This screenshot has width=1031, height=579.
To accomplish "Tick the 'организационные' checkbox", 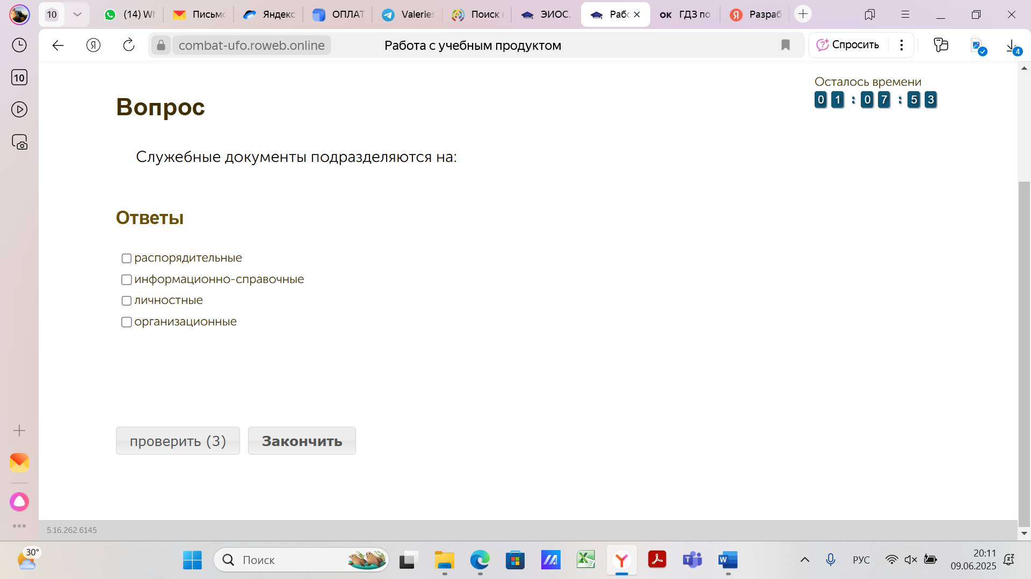I will click(127, 322).
